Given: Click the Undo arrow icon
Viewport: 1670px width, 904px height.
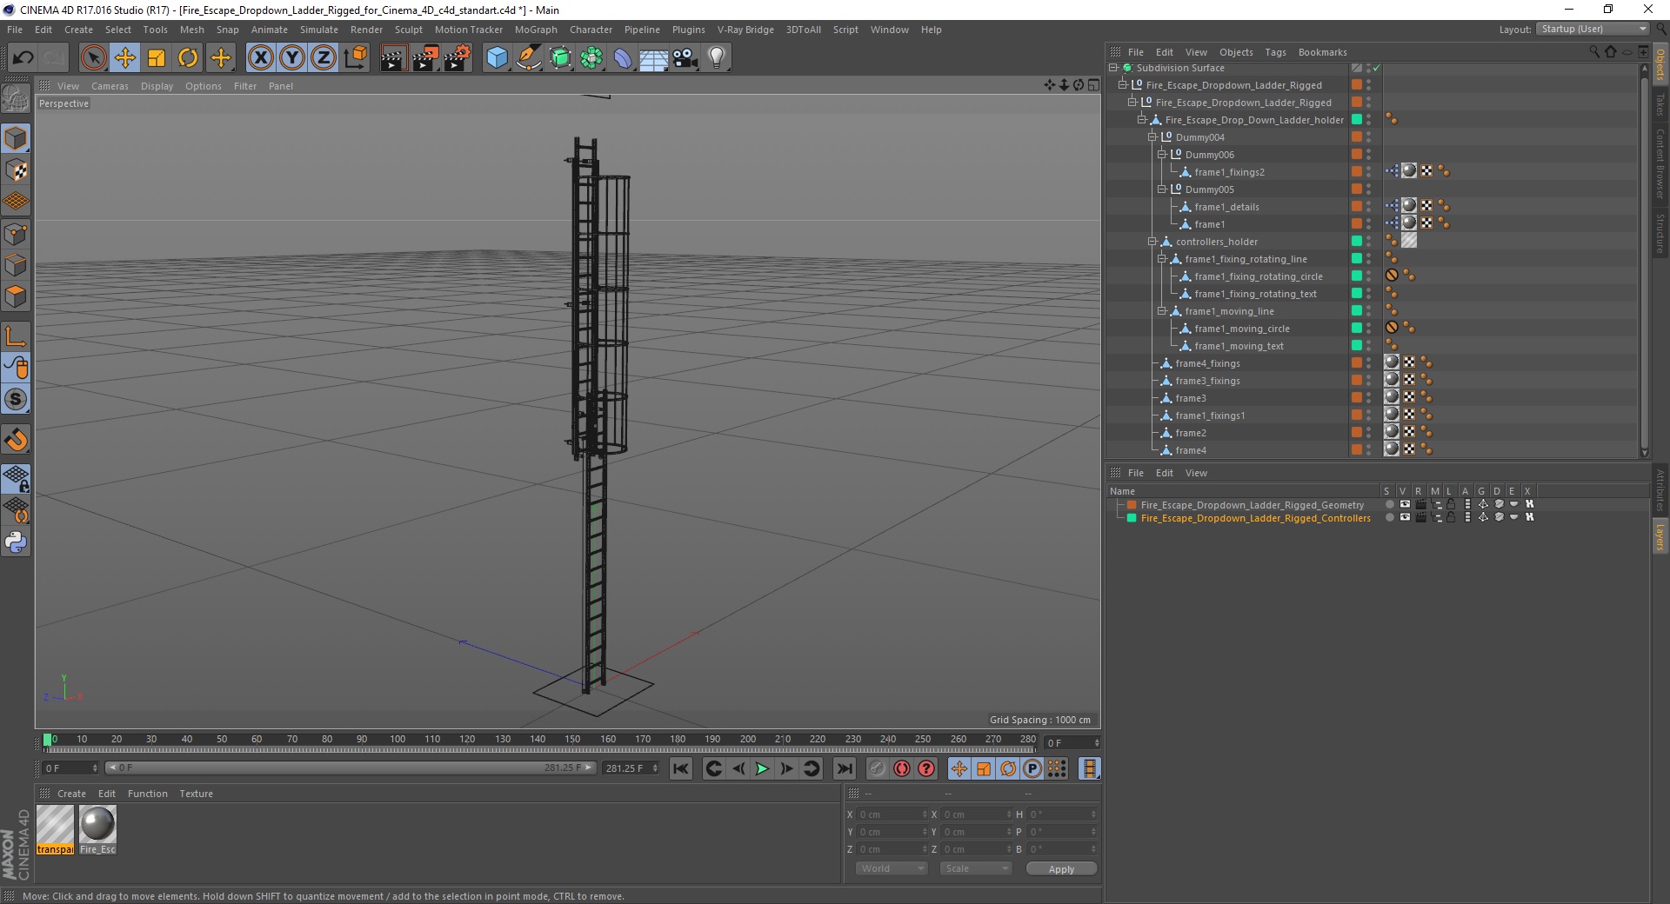Looking at the screenshot, I should pyautogui.click(x=23, y=58).
